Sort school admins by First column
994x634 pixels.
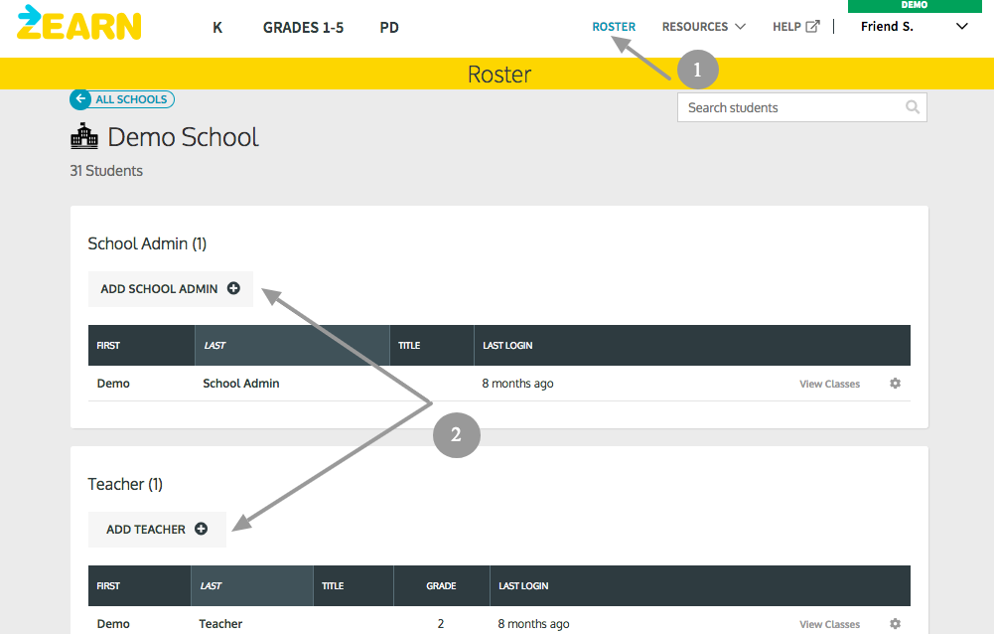(141, 345)
